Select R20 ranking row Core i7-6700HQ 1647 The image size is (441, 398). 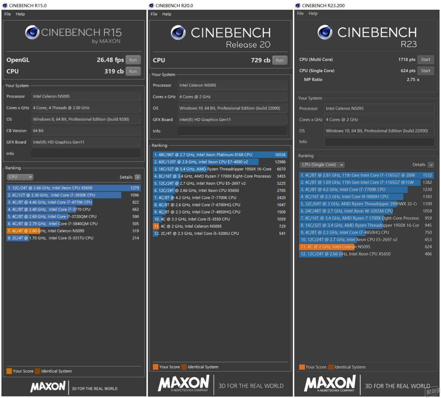tap(220, 205)
